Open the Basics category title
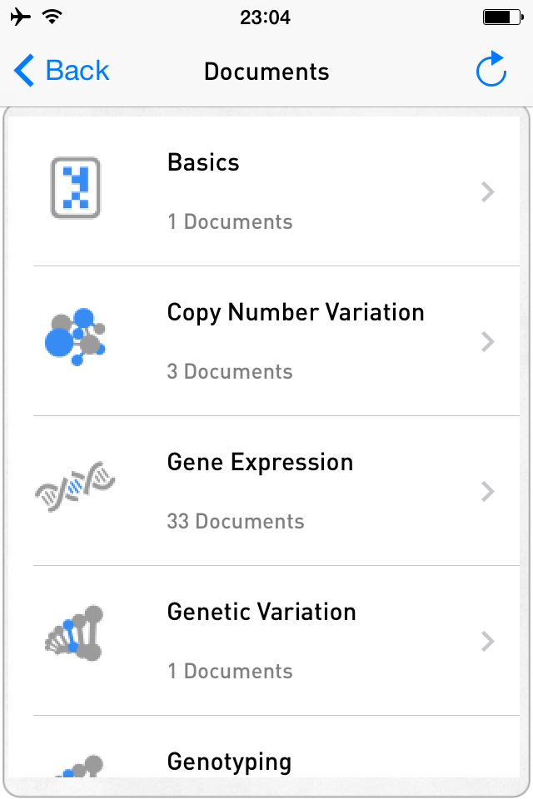 click(203, 162)
